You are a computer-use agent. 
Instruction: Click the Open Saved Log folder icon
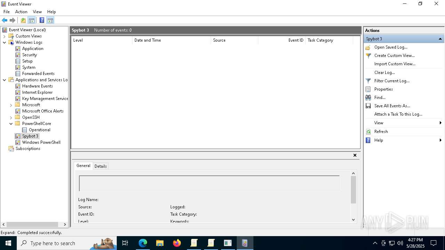368,47
